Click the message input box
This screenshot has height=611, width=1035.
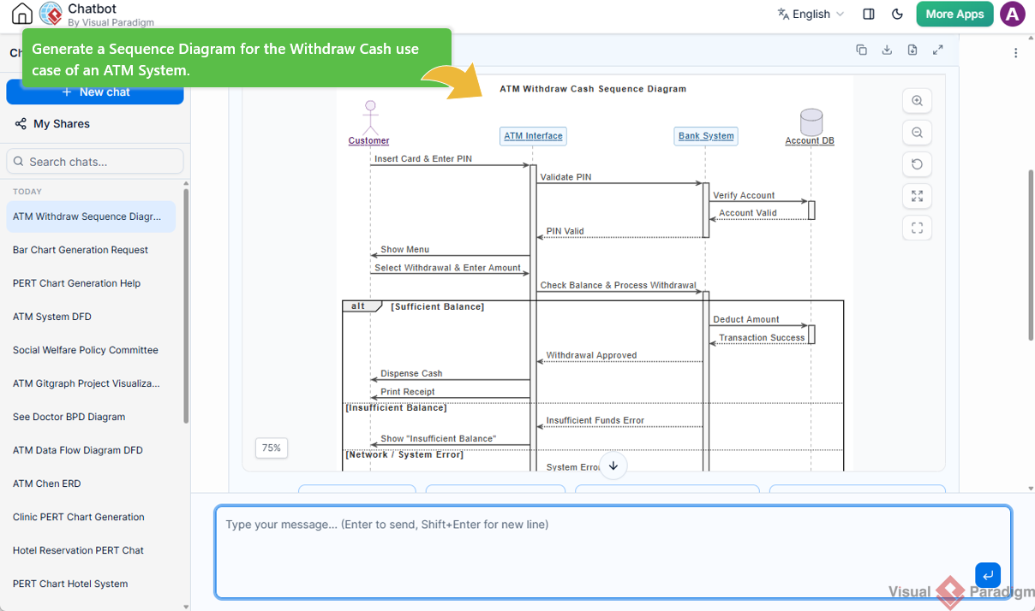[613, 552]
